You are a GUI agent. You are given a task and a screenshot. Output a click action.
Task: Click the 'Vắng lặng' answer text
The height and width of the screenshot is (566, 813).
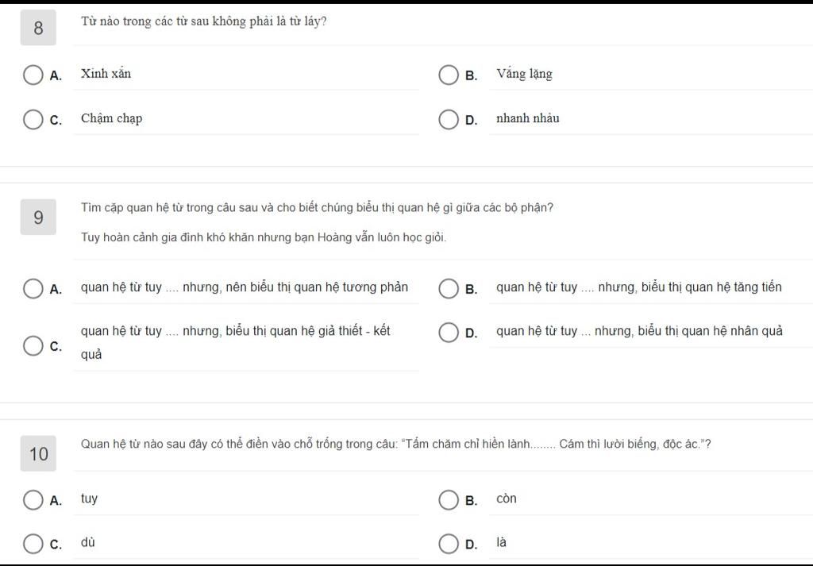coord(524,74)
